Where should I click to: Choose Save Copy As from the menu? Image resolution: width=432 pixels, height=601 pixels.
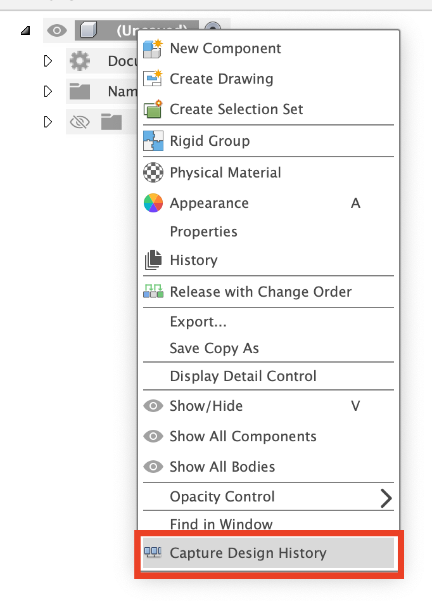(214, 348)
